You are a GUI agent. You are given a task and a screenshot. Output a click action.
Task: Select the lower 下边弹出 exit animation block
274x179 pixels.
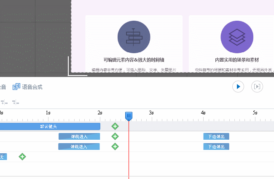click(216, 146)
